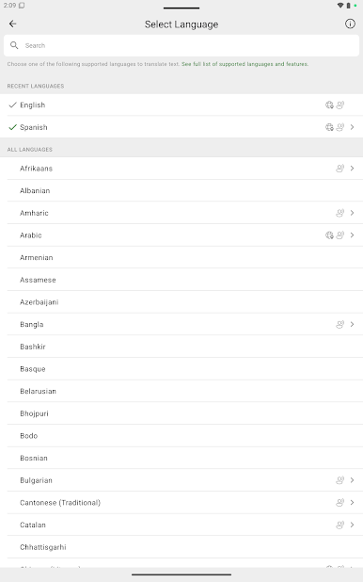
Task: Tap Cantonese (Traditional) people icon
Action: pyautogui.click(x=340, y=502)
